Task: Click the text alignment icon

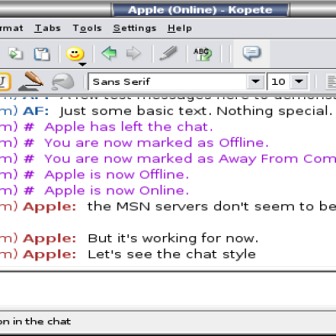Action: [331, 81]
